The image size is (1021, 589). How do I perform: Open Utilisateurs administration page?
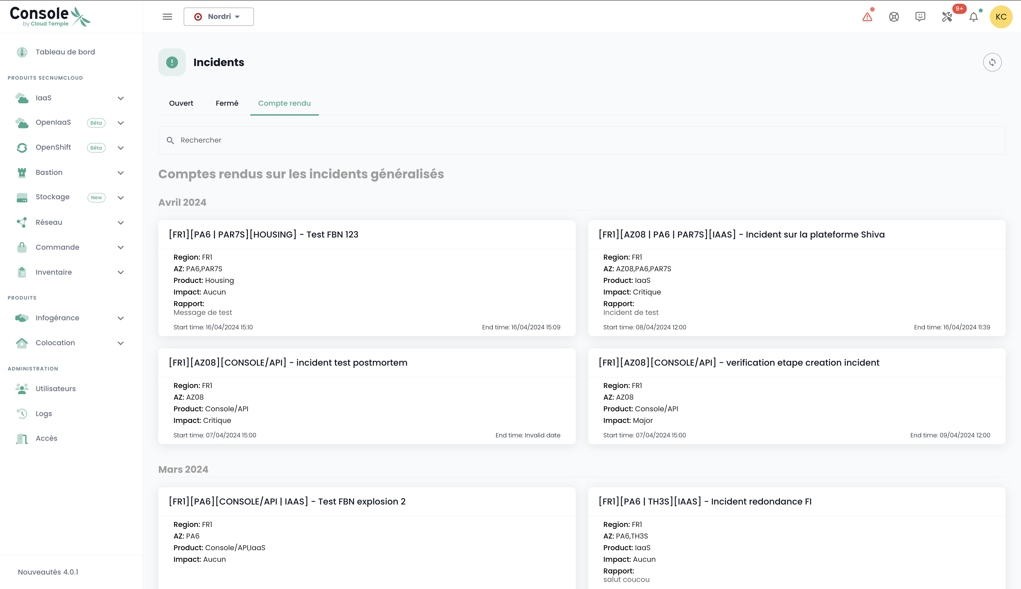pos(55,388)
